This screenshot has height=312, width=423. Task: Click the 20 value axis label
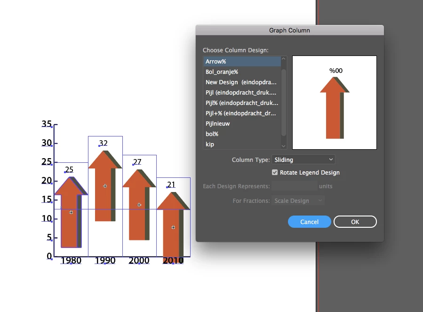click(x=47, y=181)
